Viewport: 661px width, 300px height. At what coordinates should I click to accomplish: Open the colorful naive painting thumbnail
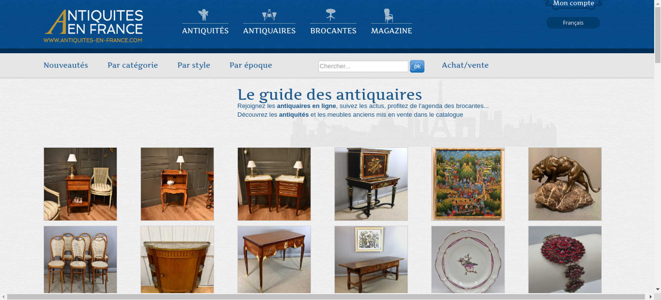coord(468,184)
